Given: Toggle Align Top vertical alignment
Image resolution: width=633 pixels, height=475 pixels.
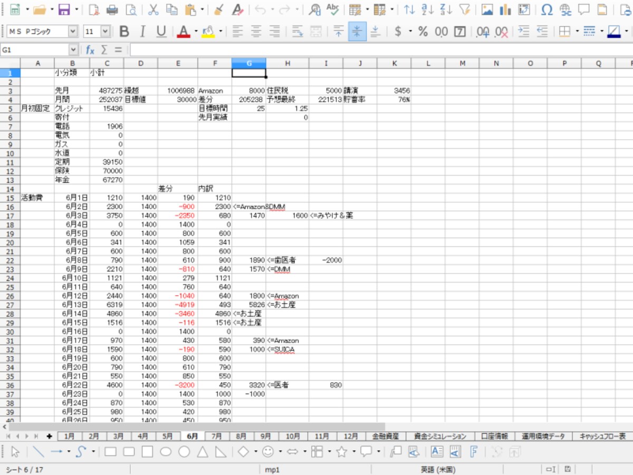Looking at the screenshot, I should click(339, 32).
